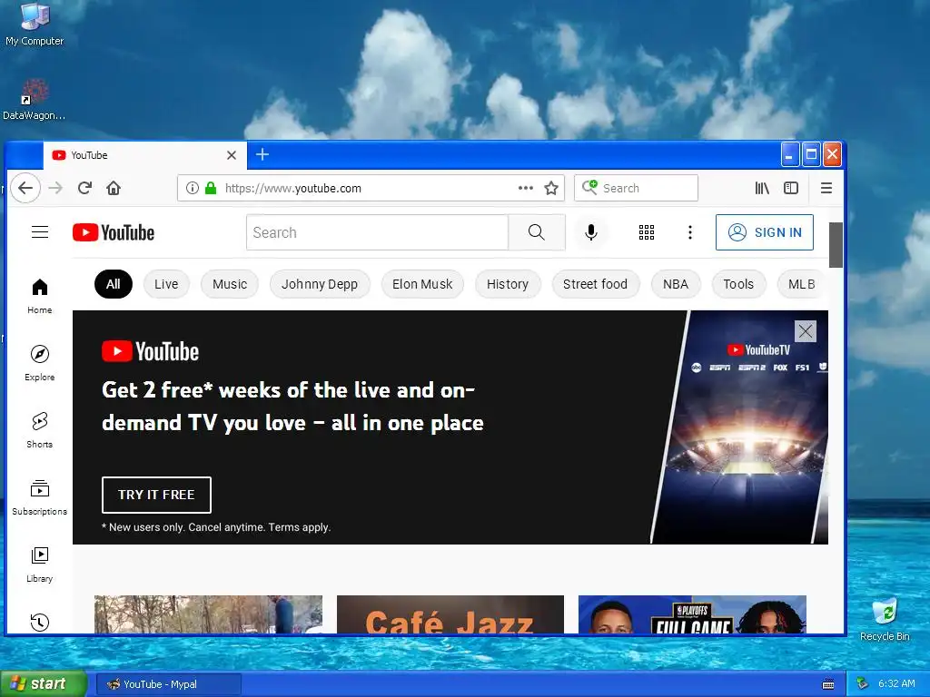The height and width of the screenshot is (697, 930).
Task: Open the forest scene video thumbnail
Action: click(208, 614)
